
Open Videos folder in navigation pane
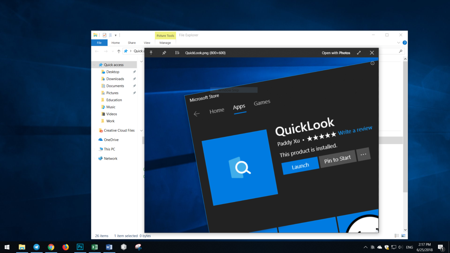click(112, 114)
